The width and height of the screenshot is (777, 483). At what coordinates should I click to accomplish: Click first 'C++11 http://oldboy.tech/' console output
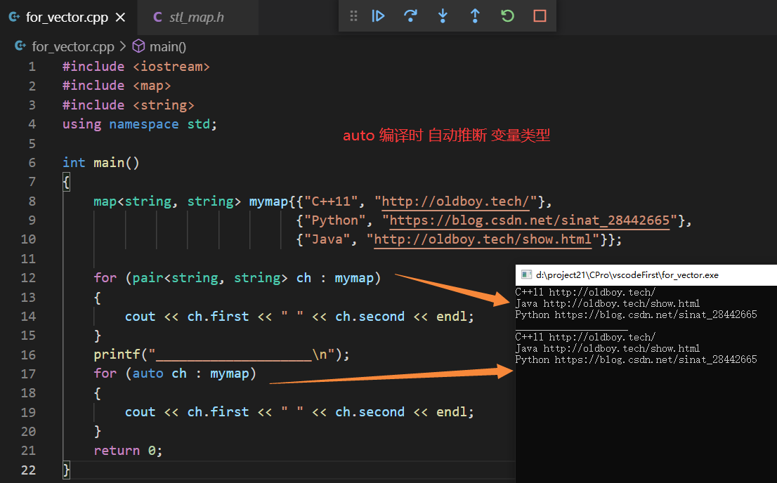click(x=585, y=292)
